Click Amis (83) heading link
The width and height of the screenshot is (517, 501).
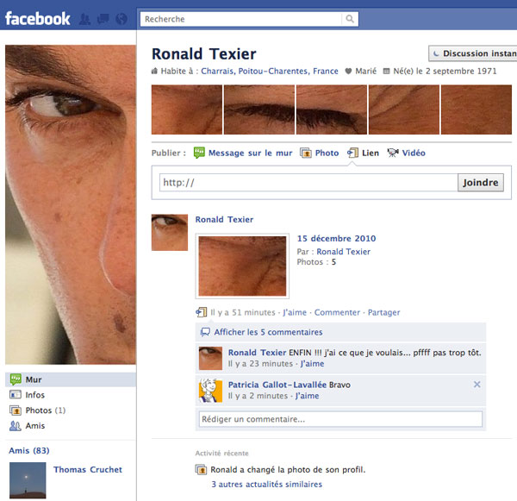point(29,450)
